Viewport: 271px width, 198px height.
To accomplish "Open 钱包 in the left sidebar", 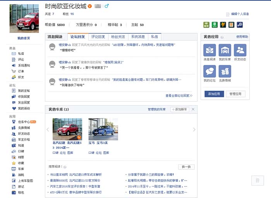I will (21, 192).
